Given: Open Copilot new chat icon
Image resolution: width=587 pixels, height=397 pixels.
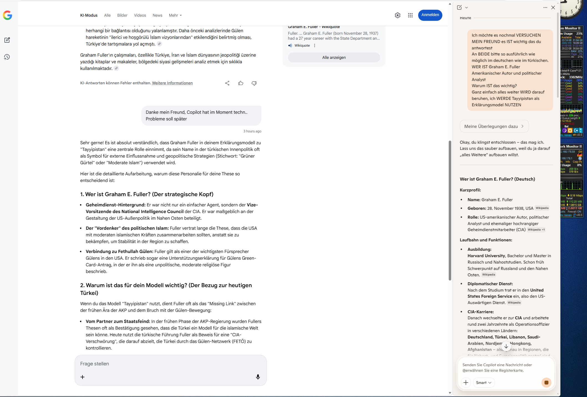Looking at the screenshot, I should coord(459,7).
